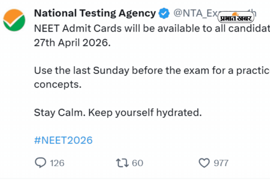Click the blue verified checkmark badge
The height and width of the screenshot is (180, 270).
[x=164, y=13]
